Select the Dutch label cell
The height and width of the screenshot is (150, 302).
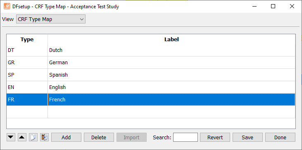[171, 50]
